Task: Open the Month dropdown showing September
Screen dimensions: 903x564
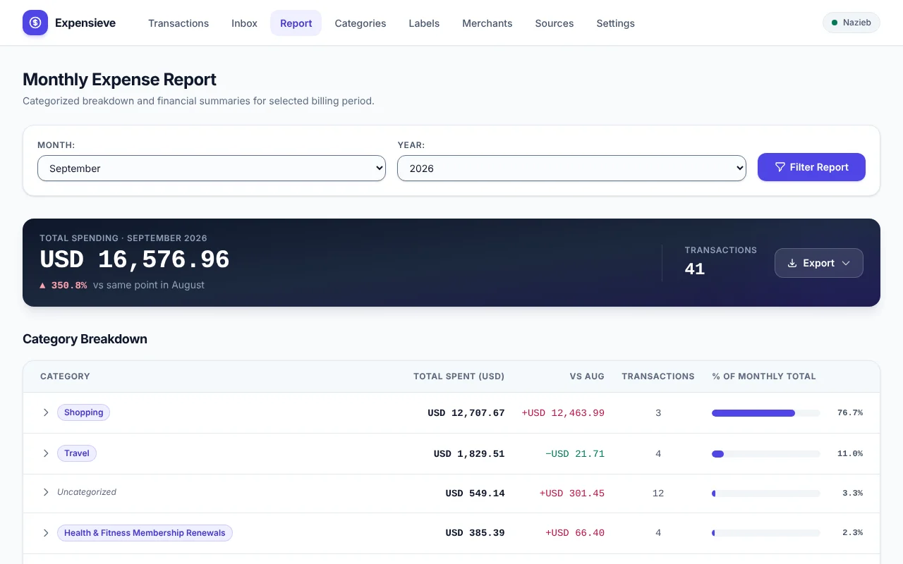Action: tap(212, 168)
